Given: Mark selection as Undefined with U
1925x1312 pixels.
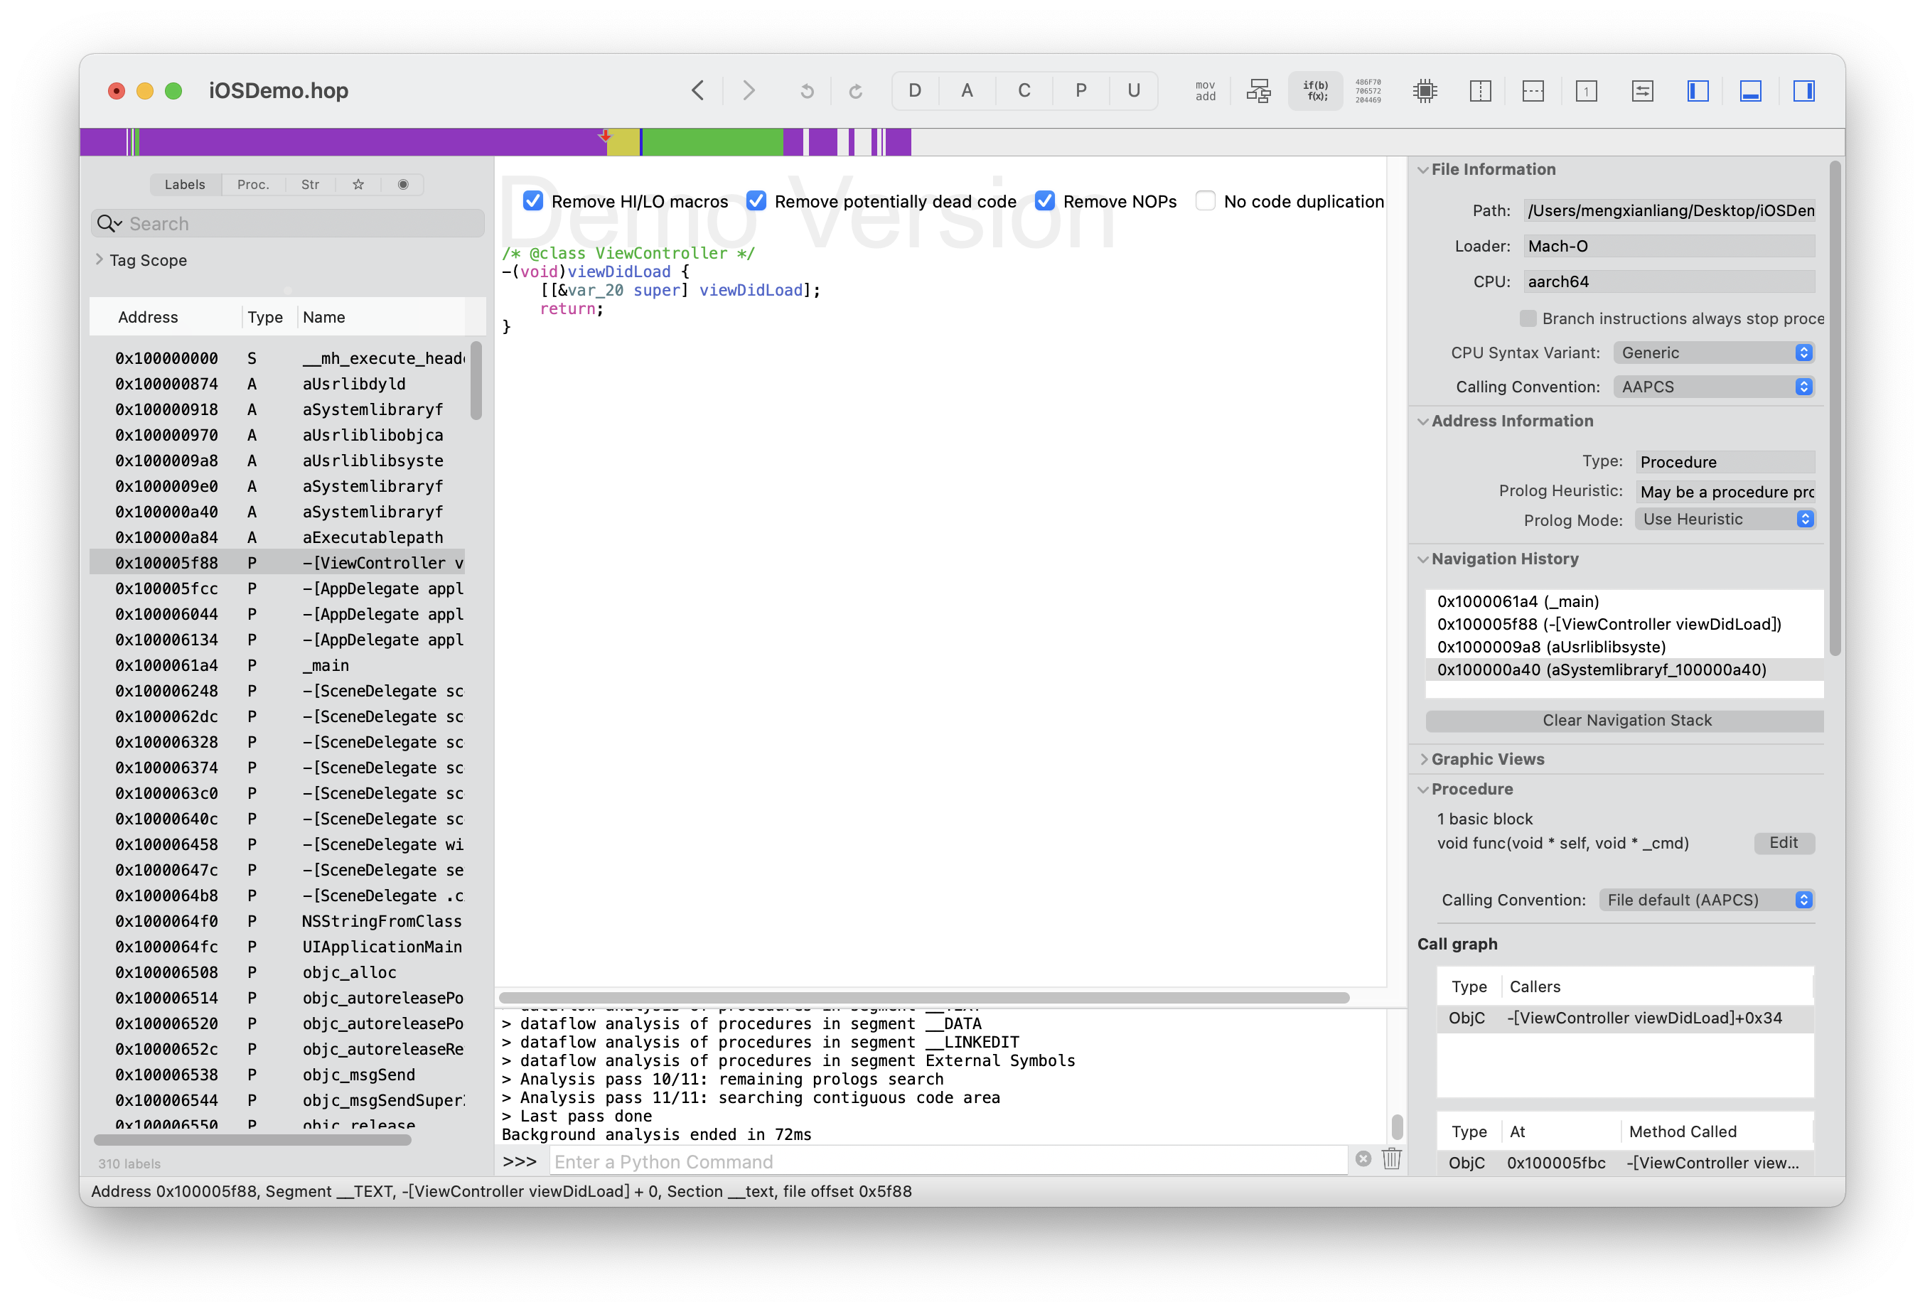Looking at the screenshot, I should [x=1134, y=90].
